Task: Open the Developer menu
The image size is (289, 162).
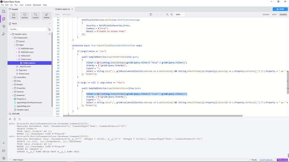Action: pos(37,5)
